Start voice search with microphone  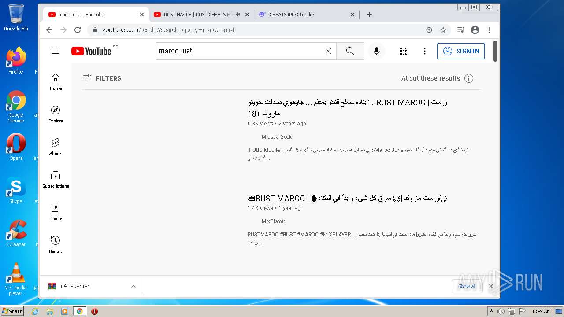377,51
